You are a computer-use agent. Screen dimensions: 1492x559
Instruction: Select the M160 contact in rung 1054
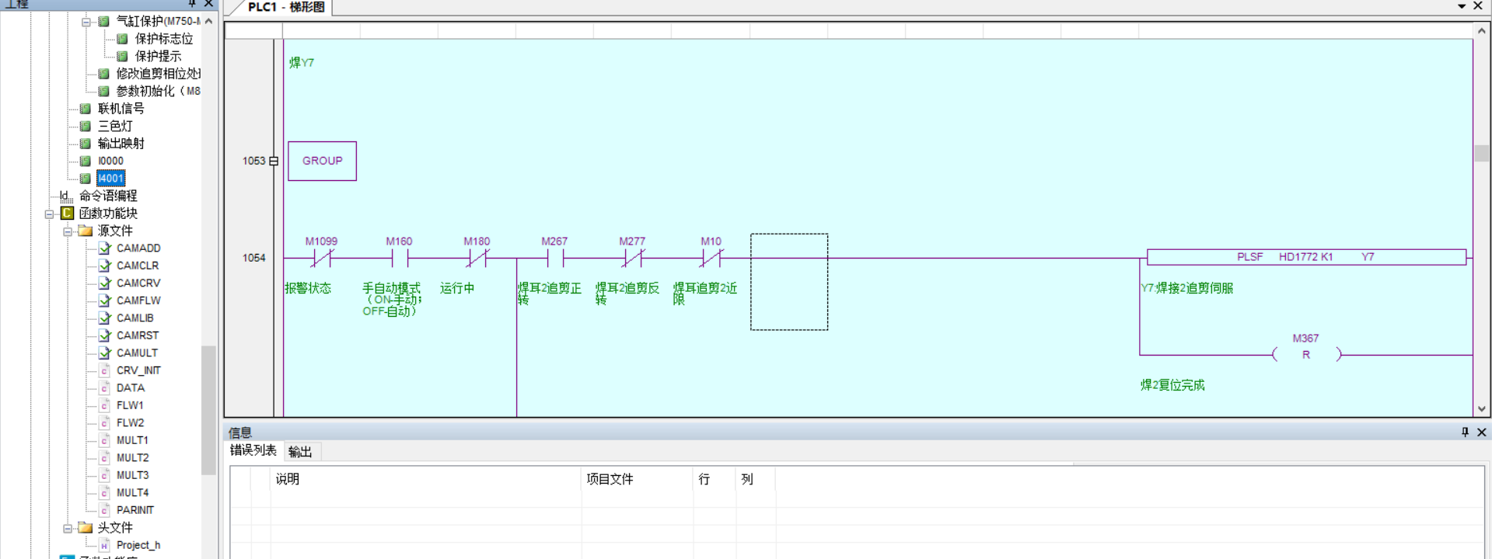pos(400,258)
